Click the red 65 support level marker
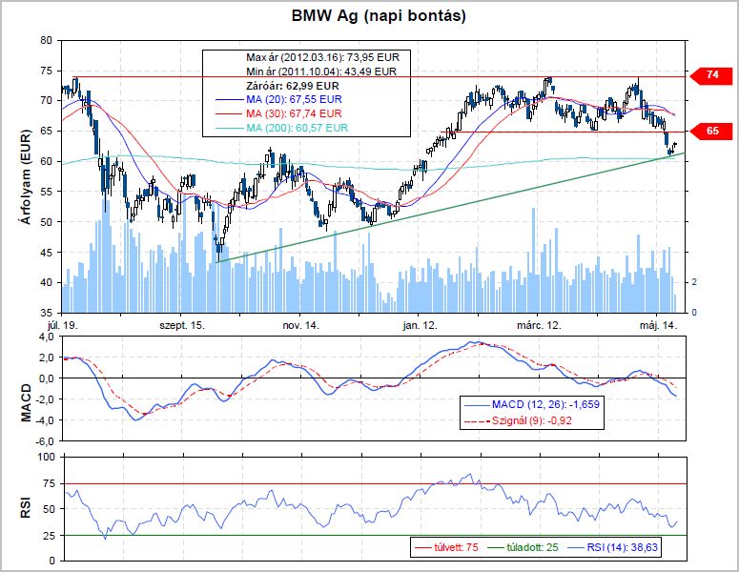This screenshot has height=572, width=739. [711, 131]
